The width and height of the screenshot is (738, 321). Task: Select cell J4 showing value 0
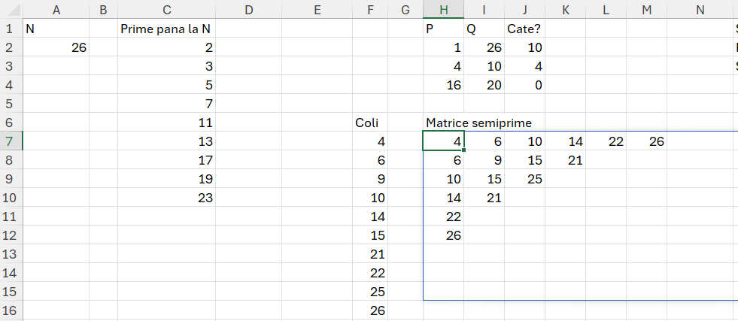click(x=524, y=85)
